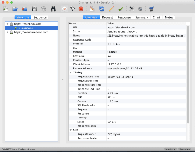This screenshot has height=152, width=195.
Task: Click the Status value 'Sending request body...'
Action: tap(122, 31)
